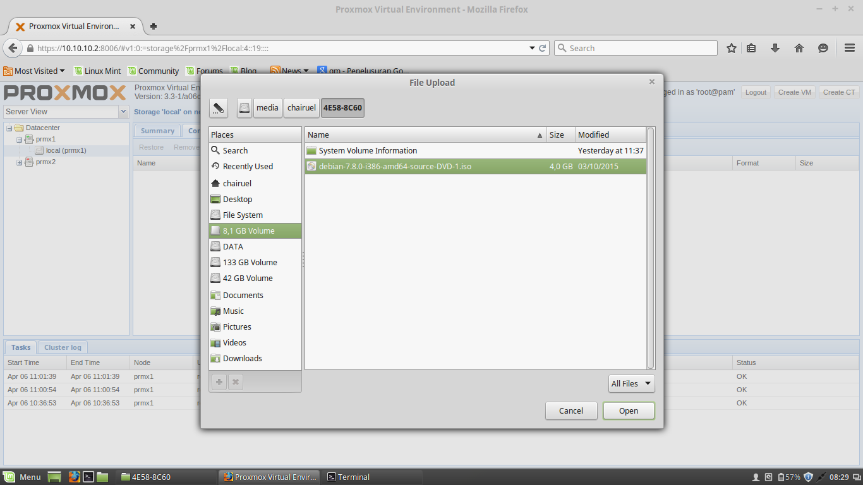Viewport: 863px width, 485px height.
Task: Click the '4E58-8C60' path breadcrumb button
Action: 342,108
